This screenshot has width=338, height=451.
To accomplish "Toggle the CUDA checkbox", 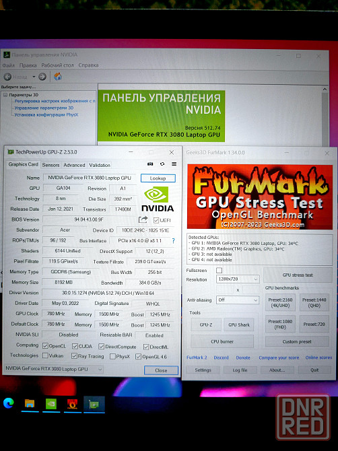I will (75, 346).
